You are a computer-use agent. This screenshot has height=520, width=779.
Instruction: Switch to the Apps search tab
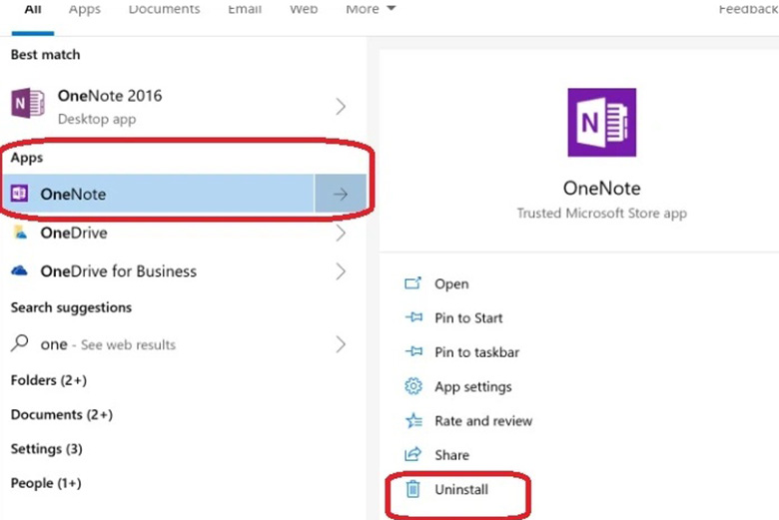[x=85, y=8]
